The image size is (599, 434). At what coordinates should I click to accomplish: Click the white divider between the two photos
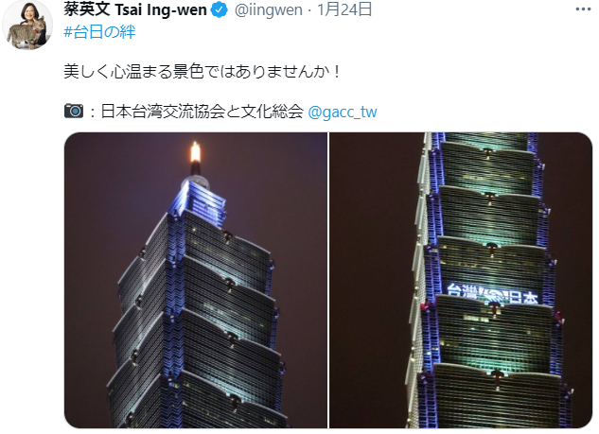click(x=328, y=280)
